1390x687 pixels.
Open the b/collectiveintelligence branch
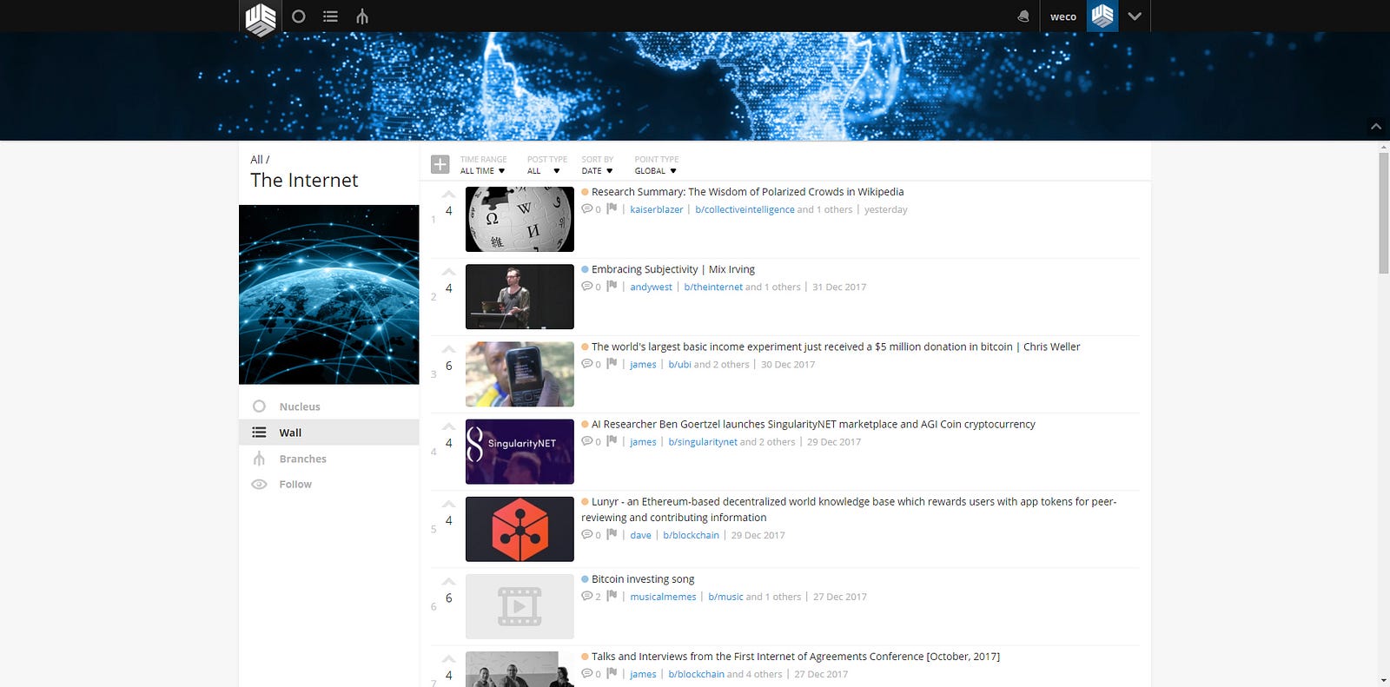tap(745, 209)
